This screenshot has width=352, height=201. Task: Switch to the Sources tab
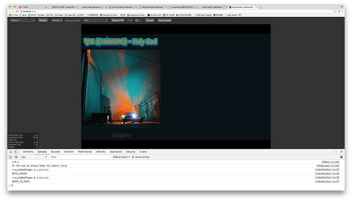click(55, 152)
